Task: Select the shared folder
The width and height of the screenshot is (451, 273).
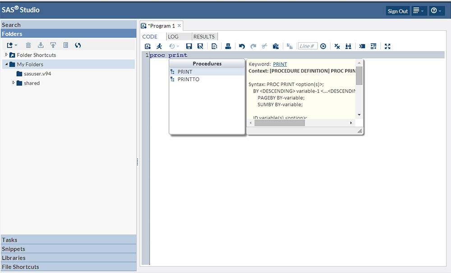Action: pyautogui.click(x=32, y=83)
